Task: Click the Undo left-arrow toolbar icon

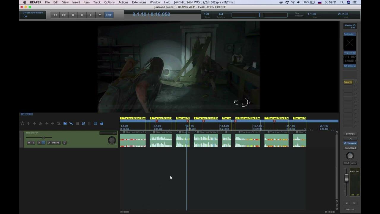Action: click(x=47, y=123)
